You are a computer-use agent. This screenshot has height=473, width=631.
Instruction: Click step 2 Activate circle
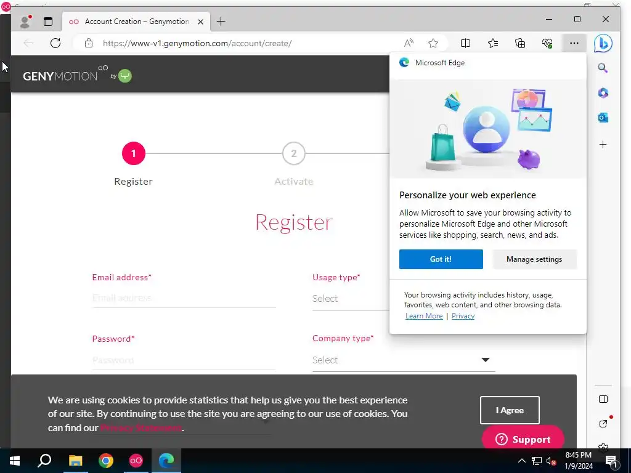294,153
